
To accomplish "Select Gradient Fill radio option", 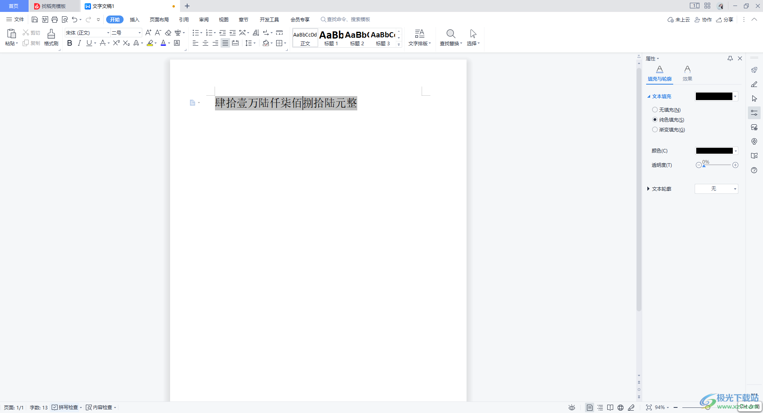I will [655, 129].
